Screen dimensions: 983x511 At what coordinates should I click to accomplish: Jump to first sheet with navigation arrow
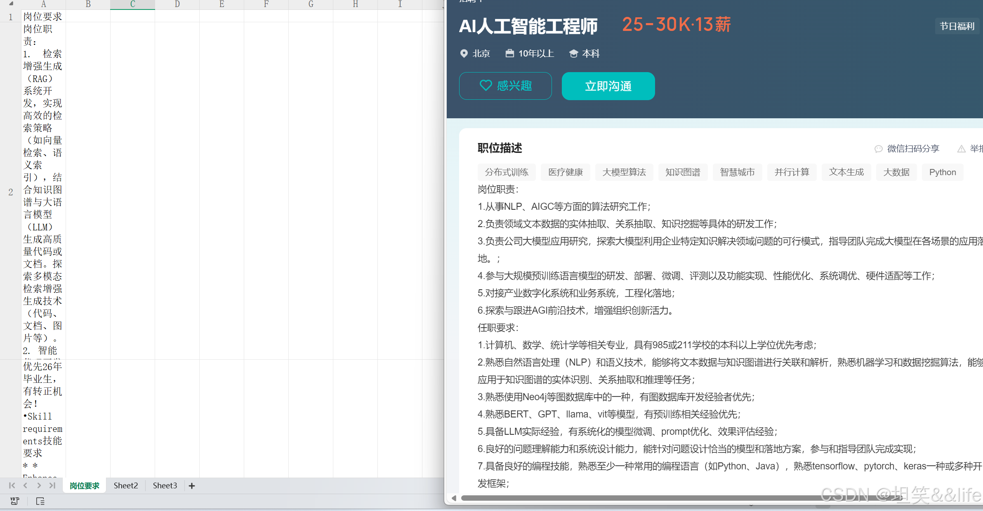[12, 485]
